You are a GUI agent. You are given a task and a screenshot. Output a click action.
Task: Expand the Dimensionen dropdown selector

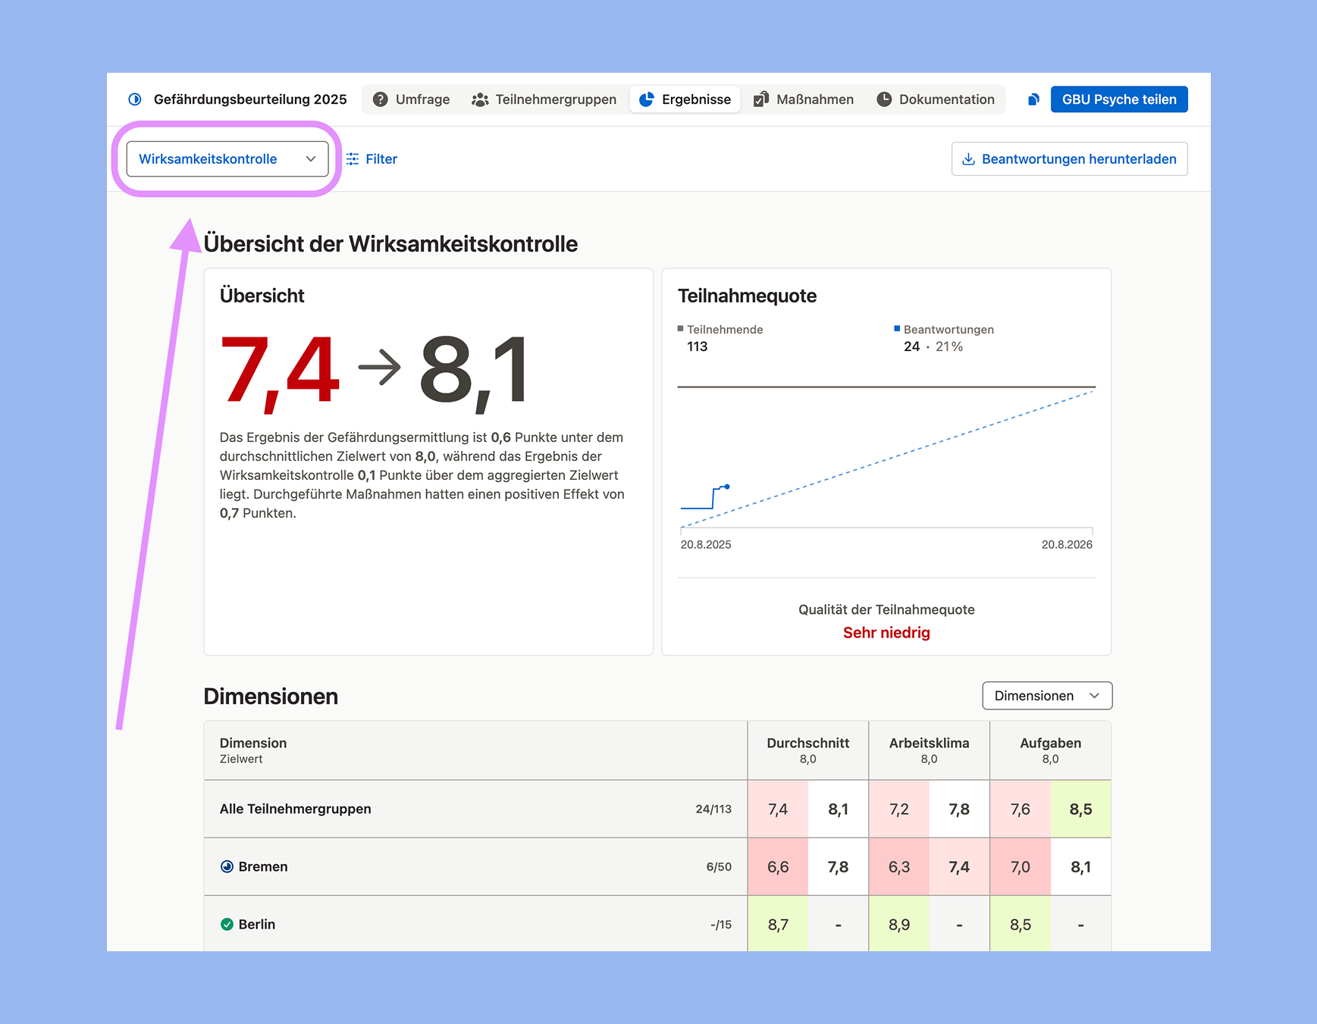pos(1046,696)
